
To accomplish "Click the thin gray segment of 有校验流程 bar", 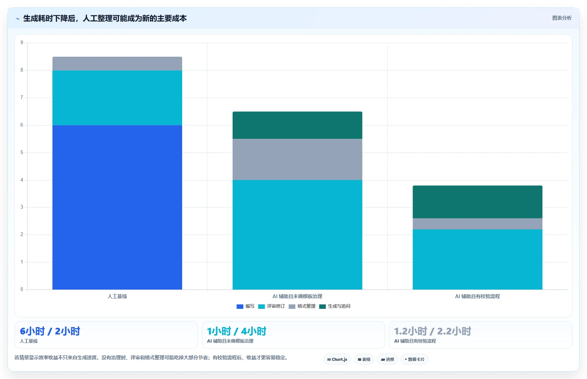I will click(477, 224).
